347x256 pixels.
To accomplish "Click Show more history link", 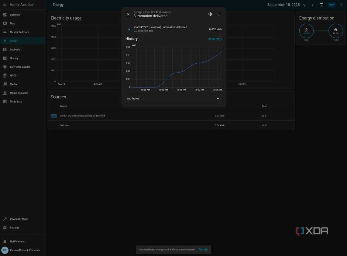I will coord(215,39).
